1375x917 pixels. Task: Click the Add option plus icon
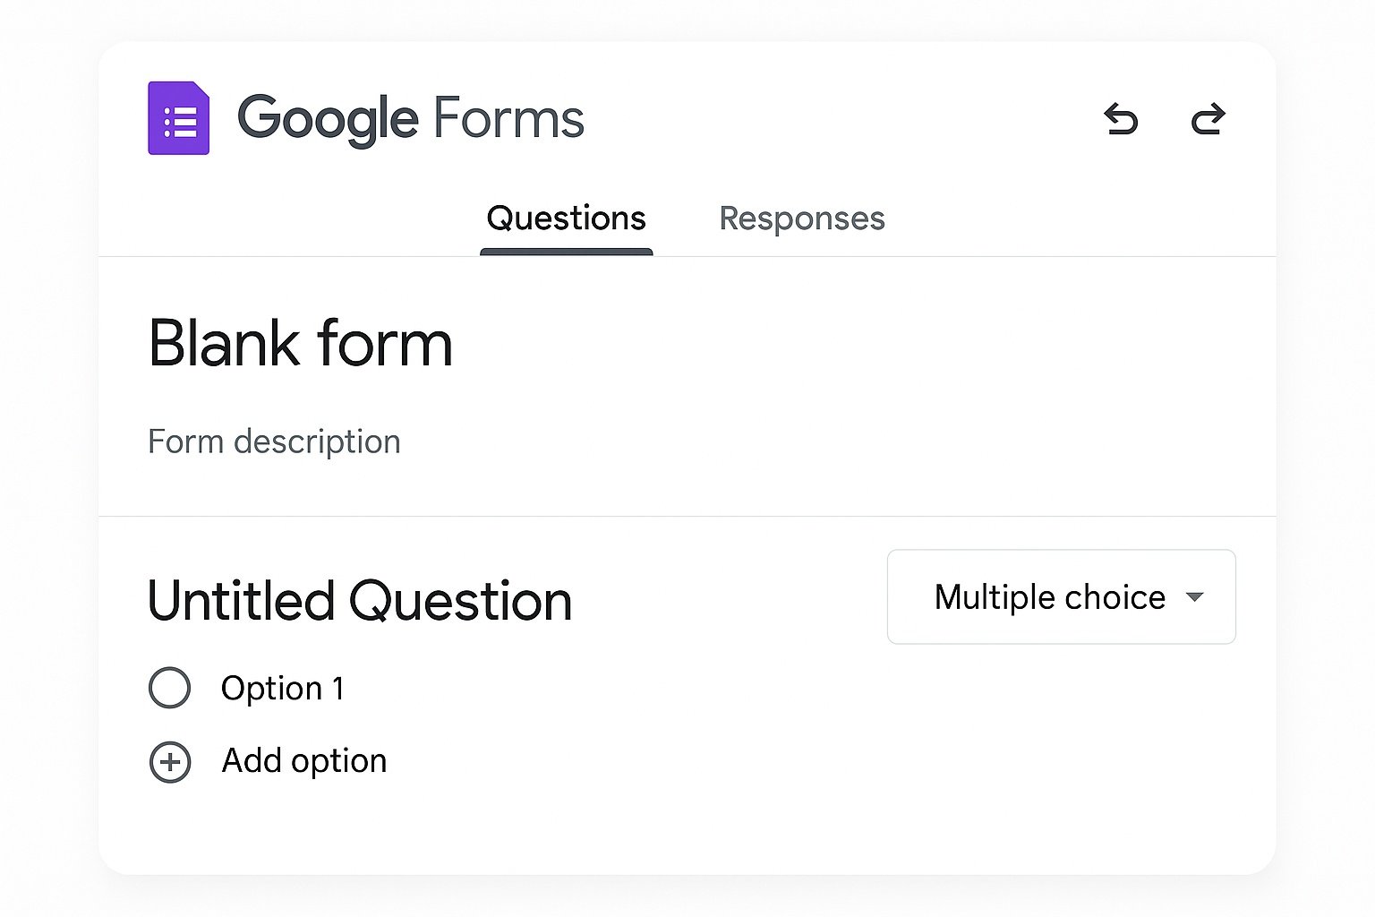pos(170,762)
